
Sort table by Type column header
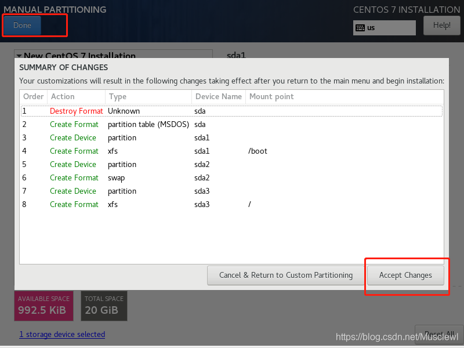(148, 96)
